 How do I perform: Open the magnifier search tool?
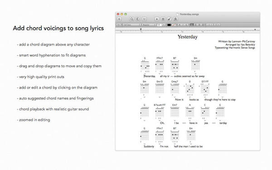131,19
